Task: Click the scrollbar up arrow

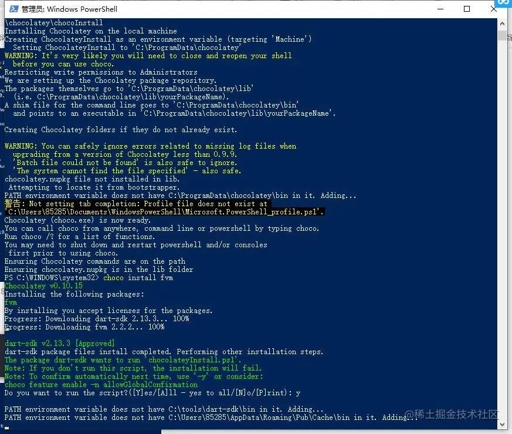Action: pos(502,23)
